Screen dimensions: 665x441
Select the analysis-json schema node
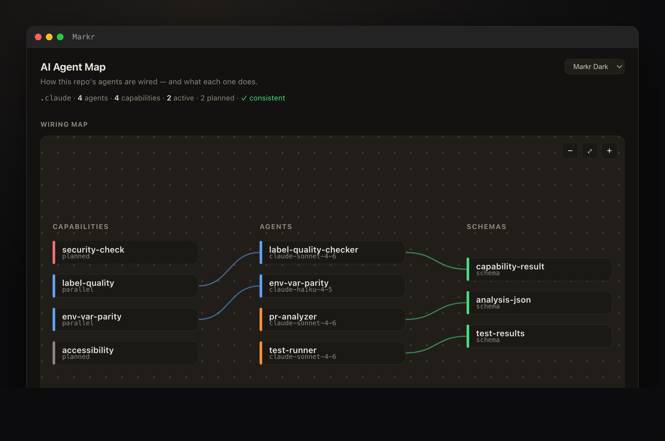tap(539, 303)
